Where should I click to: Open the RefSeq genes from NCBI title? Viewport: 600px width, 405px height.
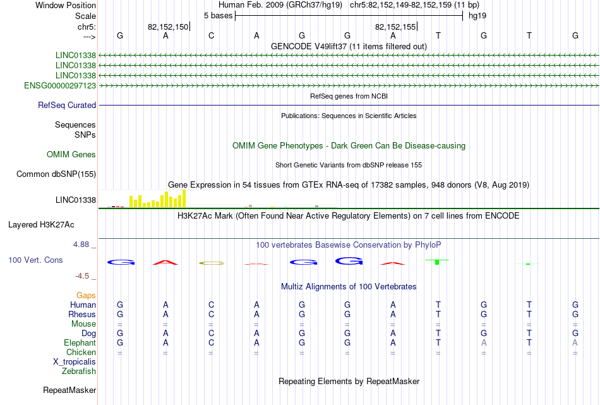[349, 96]
